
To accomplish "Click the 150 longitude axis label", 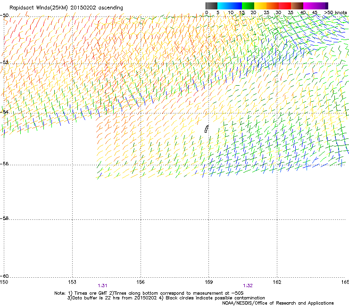I will [4, 282].
